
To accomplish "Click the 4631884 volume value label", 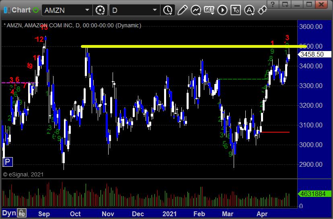I will (314, 194).
